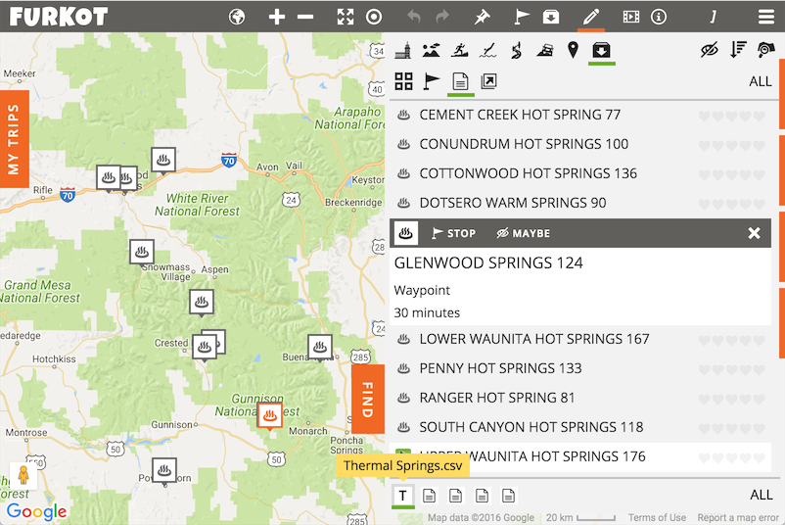Close the Glenwood Springs details card
Screen dimensions: 785x525
[754, 233]
